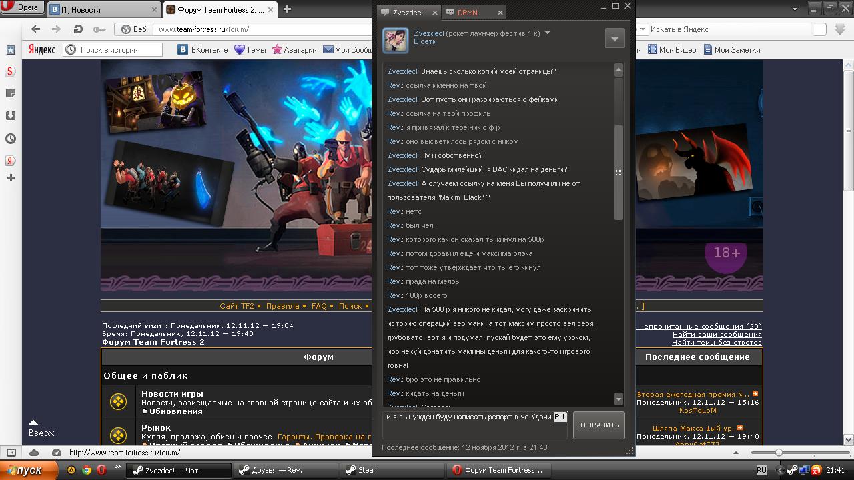
Task: Switch to the "DRYN" chat tab
Action: (x=473, y=12)
